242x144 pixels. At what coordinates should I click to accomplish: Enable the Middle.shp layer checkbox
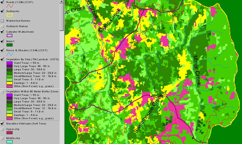point(2,138)
